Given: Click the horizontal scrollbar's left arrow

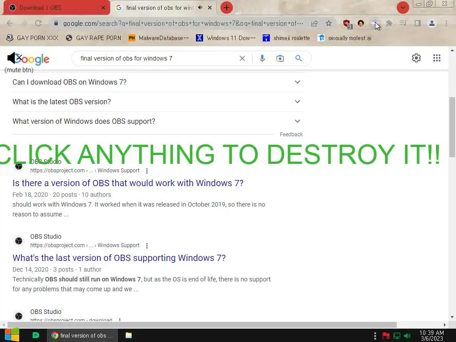Looking at the screenshot, I should 3,325.
